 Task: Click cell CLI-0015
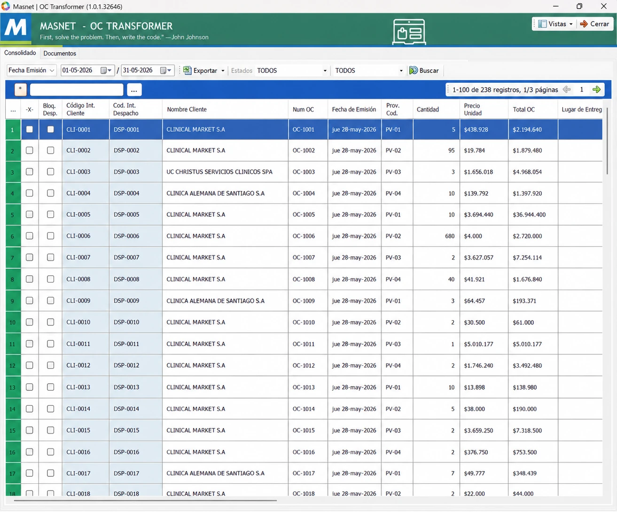(x=86, y=430)
